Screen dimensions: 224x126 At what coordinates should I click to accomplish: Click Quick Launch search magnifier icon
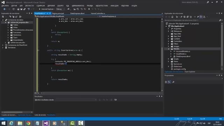208,2
